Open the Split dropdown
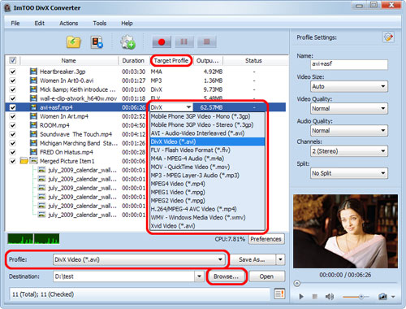This screenshot has width=406, height=309. 349,173
